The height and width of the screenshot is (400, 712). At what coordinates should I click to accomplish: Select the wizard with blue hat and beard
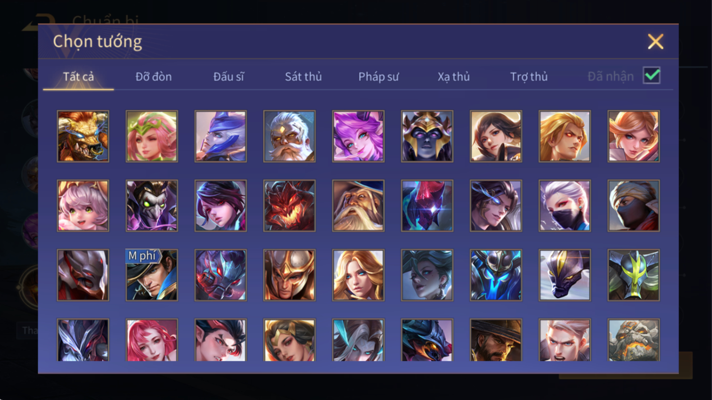tap(358, 206)
